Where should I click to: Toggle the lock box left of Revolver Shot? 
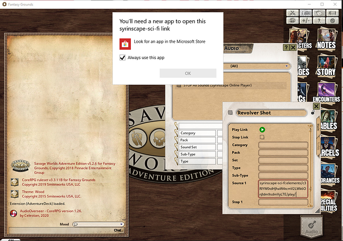(230, 113)
